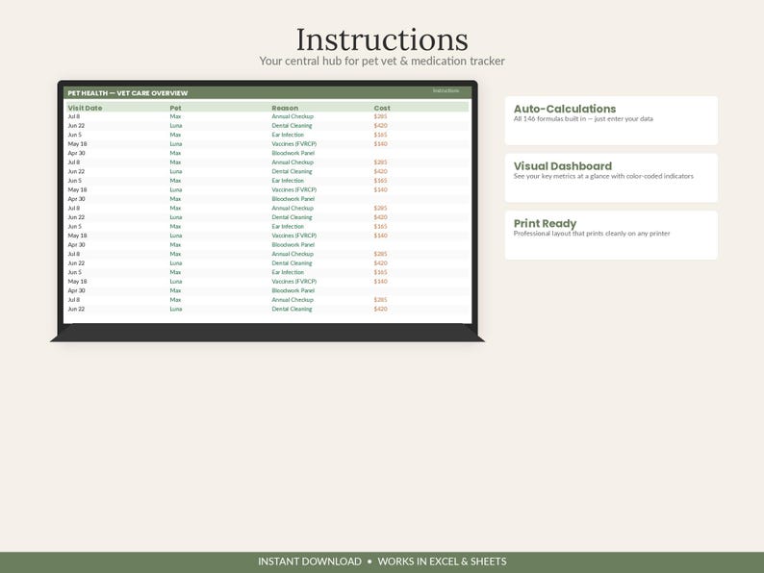Open the Visual Dashboard feature card
Screen dimensions: 764x573
(x=611, y=178)
